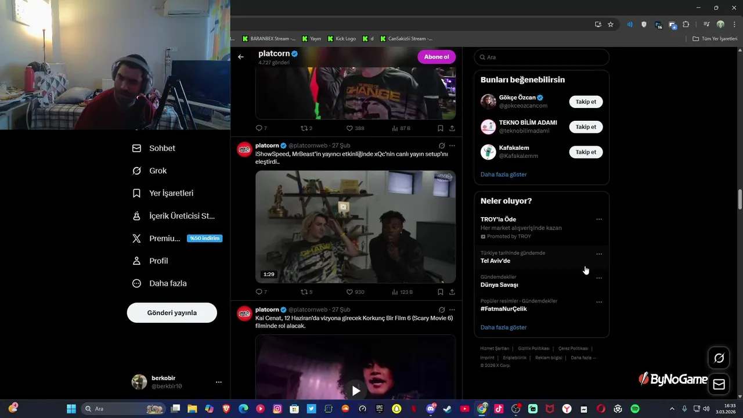Open account options next to berkobir
Image resolution: width=743 pixels, height=418 pixels.
point(219,382)
